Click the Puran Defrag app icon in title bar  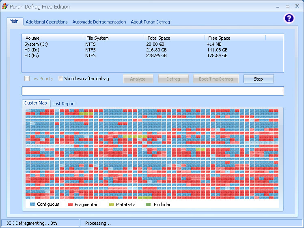tap(4, 6)
